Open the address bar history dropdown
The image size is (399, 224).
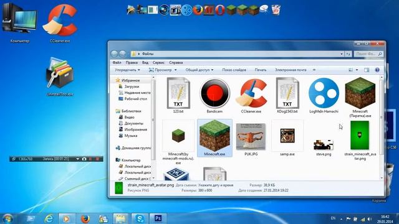click(342, 54)
